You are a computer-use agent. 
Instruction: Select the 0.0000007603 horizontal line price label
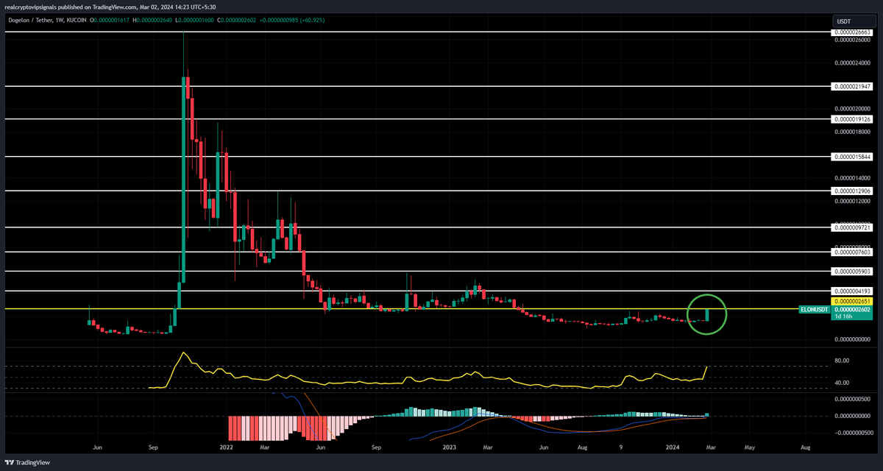coord(852,252)
